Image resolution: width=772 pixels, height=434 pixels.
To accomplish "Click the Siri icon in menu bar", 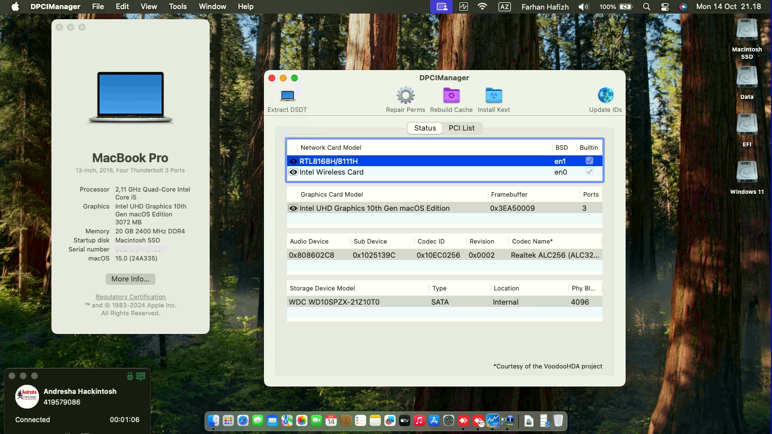I will [683, 6].
